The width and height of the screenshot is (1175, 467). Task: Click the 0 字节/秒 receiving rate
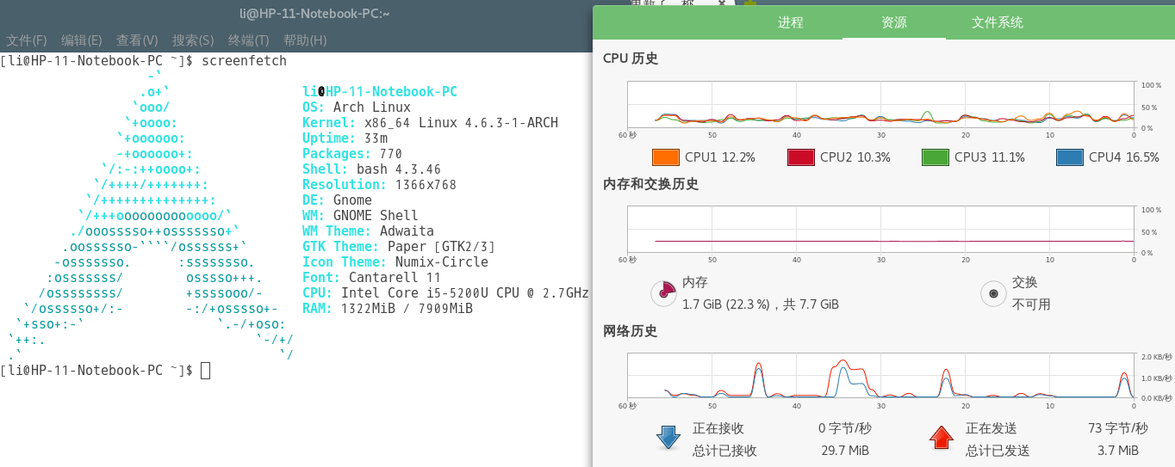844,428
